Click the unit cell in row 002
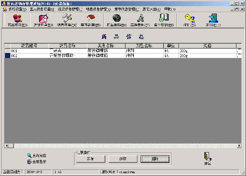 171,56
